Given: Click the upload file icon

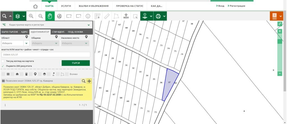Looking at the screenshot, I should pos(126,16).
